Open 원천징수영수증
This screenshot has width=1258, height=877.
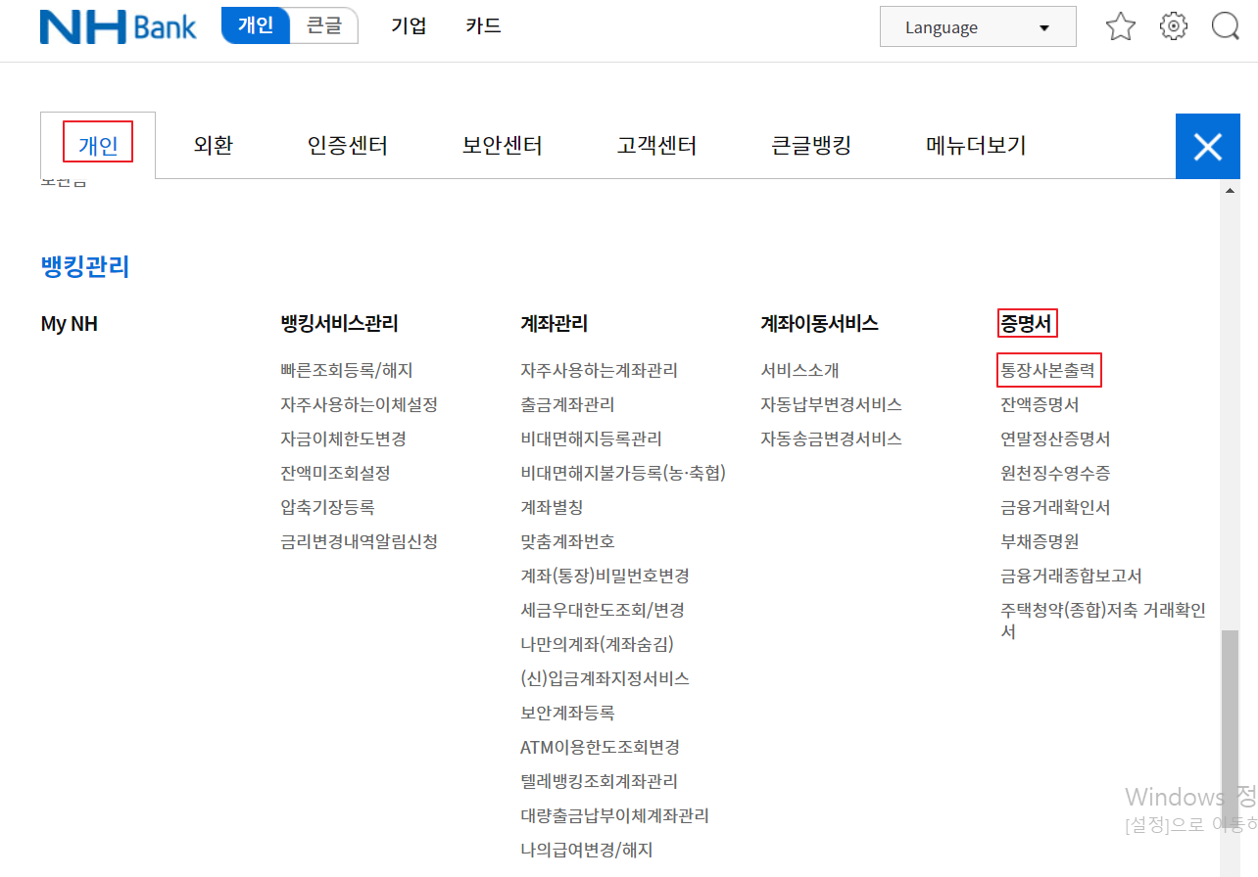1055,473
